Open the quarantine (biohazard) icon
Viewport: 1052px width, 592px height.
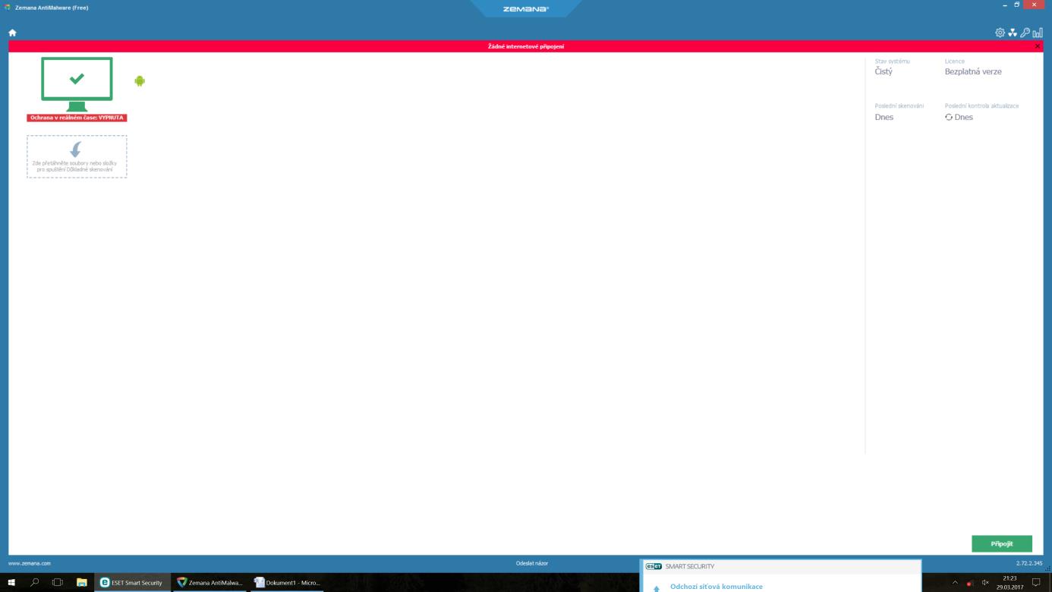(x=1013, y=33)
